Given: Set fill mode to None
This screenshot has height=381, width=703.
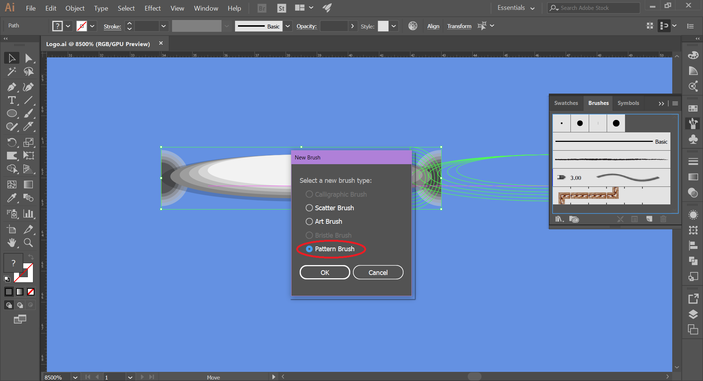Looking at the screenshot, I should pos(31,292).
